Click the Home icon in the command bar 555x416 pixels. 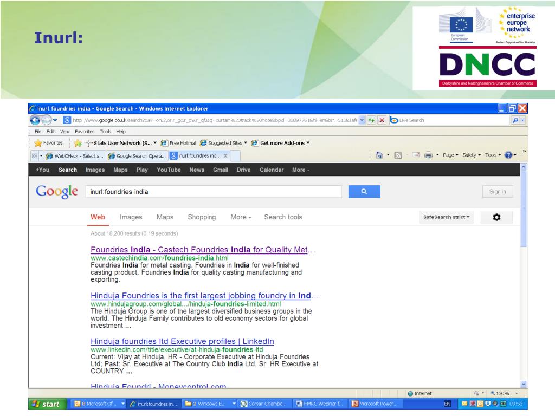click(379, 155)
